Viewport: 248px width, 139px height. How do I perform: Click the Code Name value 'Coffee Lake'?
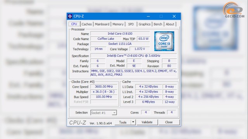tap(106, 39)
